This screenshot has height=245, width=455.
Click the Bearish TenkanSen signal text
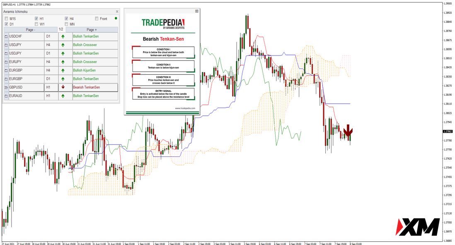[87, 87]
